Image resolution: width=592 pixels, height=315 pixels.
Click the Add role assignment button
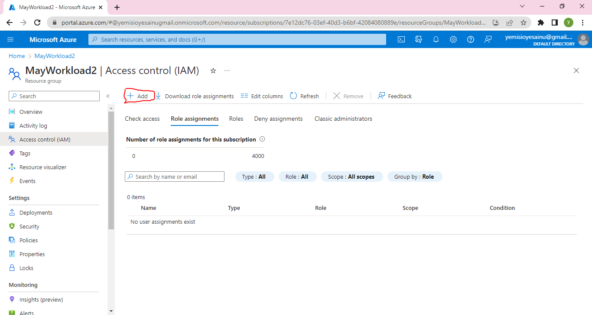pyautogui.click(x=138, y=96)
